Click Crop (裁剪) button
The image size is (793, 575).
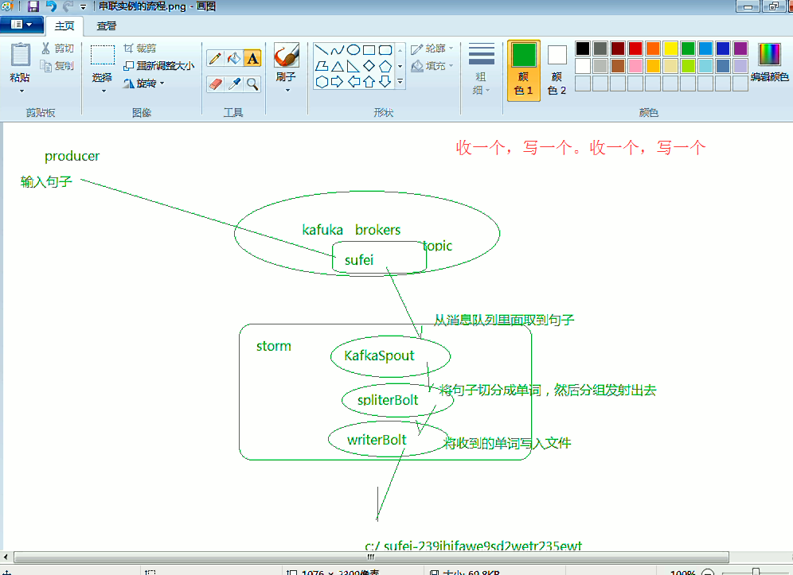[140, 49]
